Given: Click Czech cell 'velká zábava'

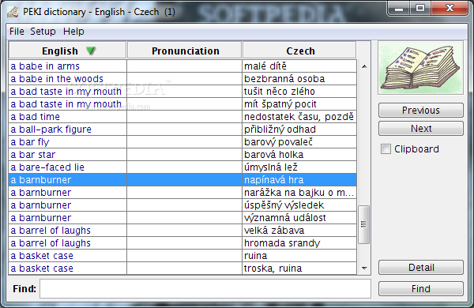Looking at the screenshot, I should 299,231.
